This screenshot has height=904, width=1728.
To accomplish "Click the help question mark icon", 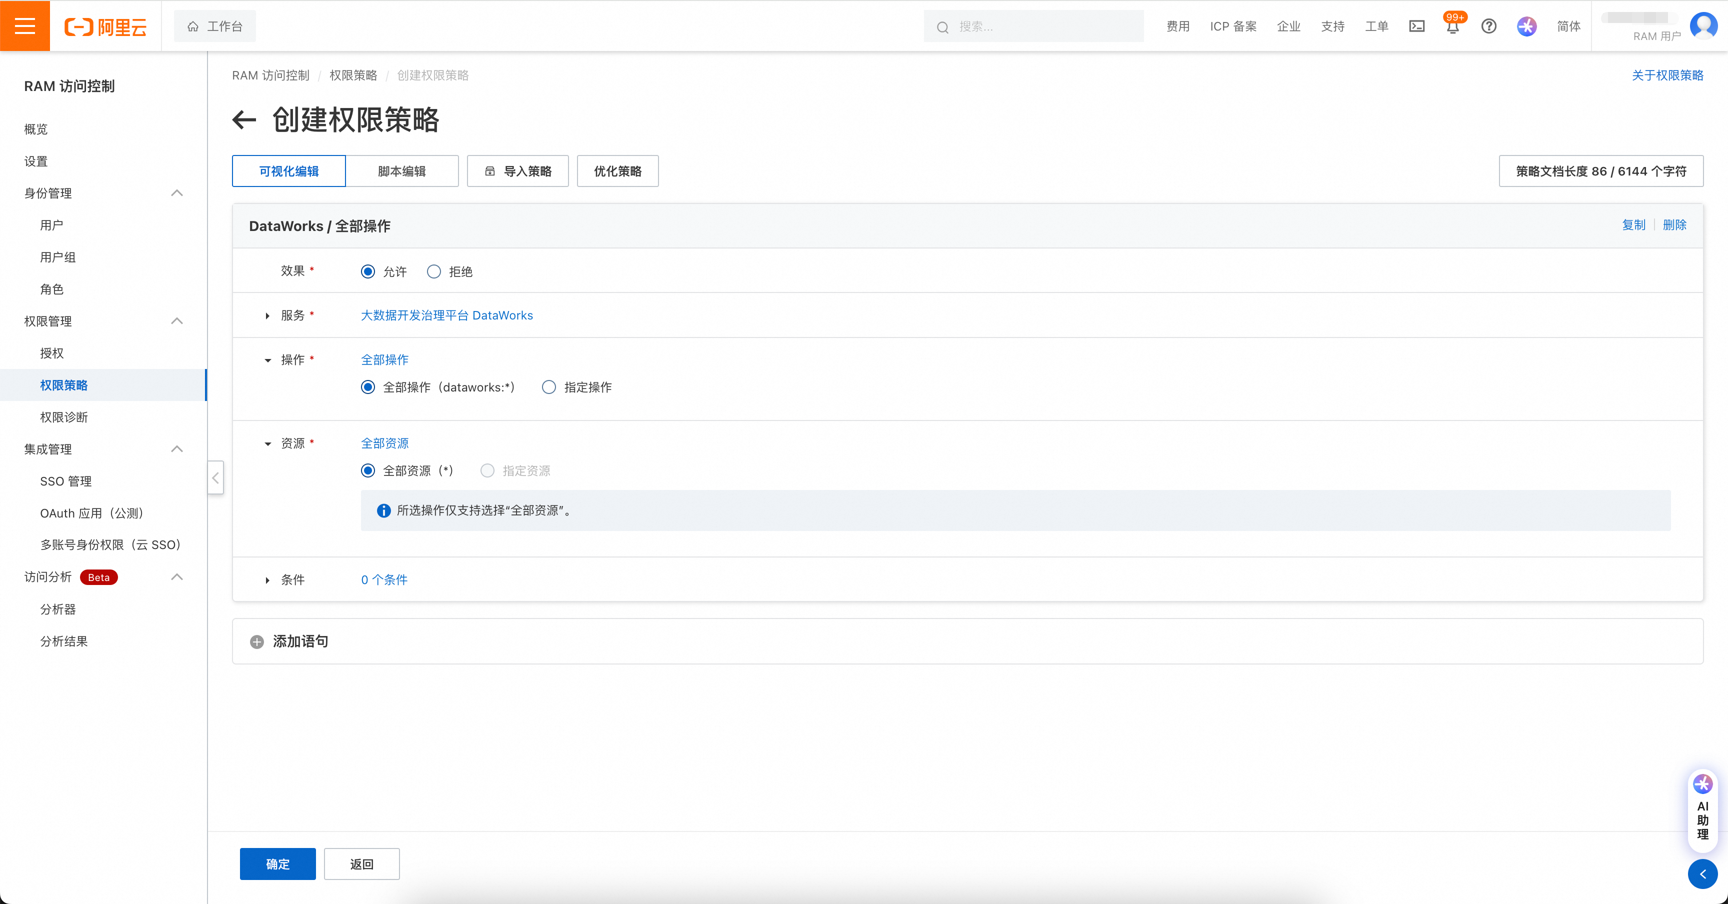I will 1489,26.
